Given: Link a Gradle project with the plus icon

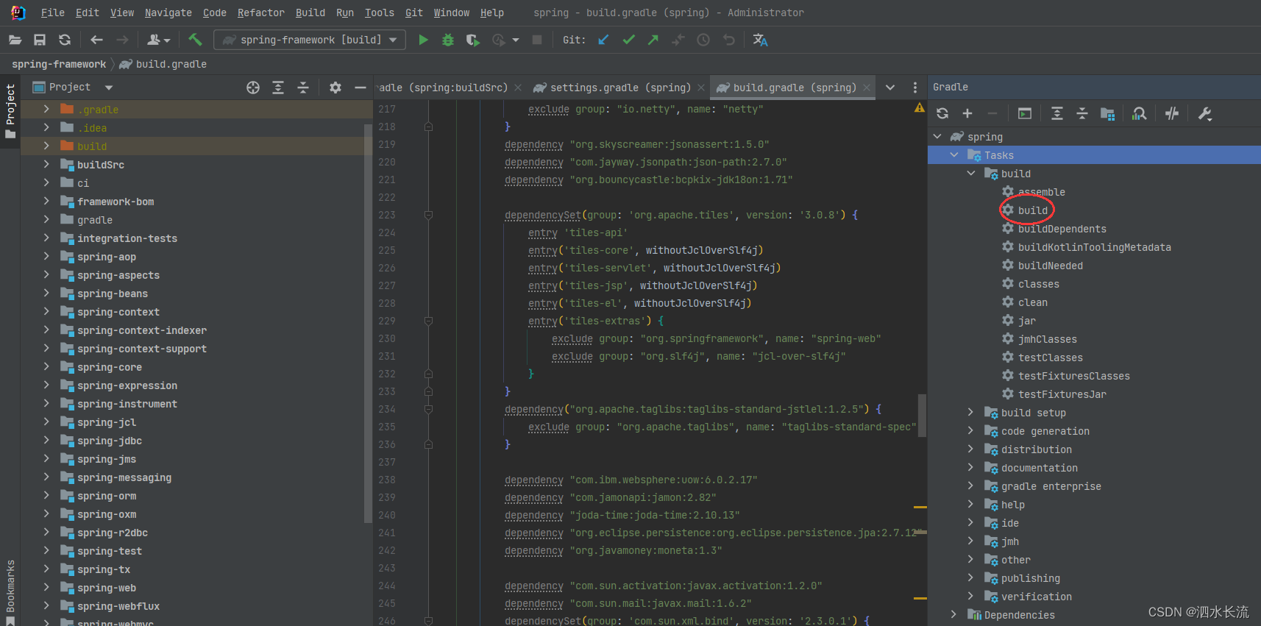Looking at the screenshot, I should pos(967,113).
